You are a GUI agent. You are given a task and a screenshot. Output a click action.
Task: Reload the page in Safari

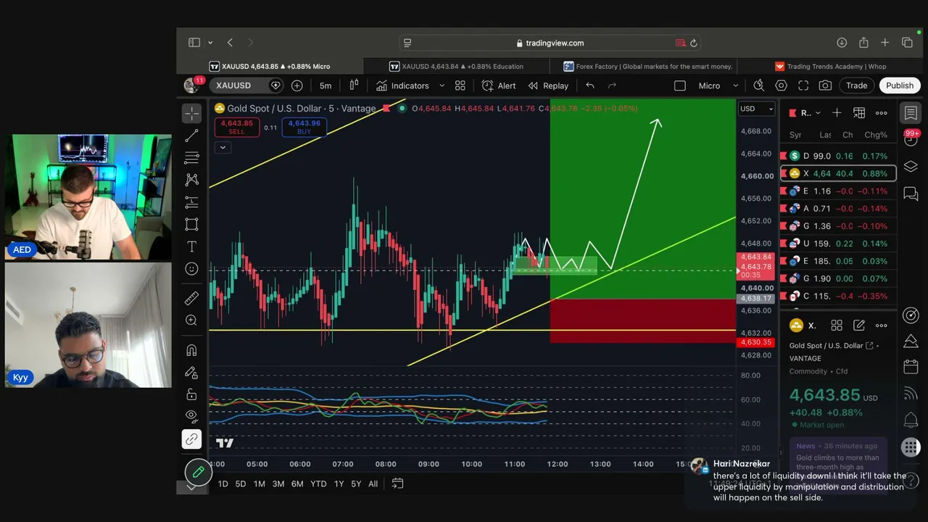tap(694, 43)
